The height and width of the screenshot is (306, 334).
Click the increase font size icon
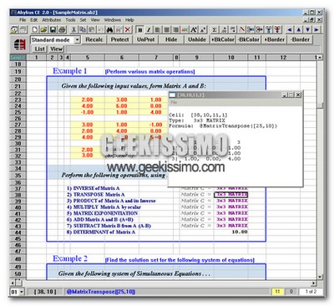coord(194,29)
